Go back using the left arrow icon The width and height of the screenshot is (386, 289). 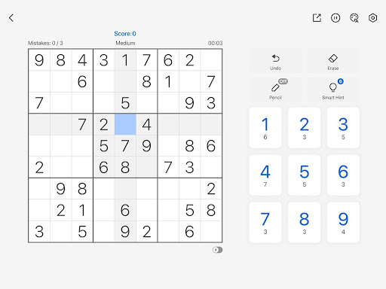click(x=11, y=18)
